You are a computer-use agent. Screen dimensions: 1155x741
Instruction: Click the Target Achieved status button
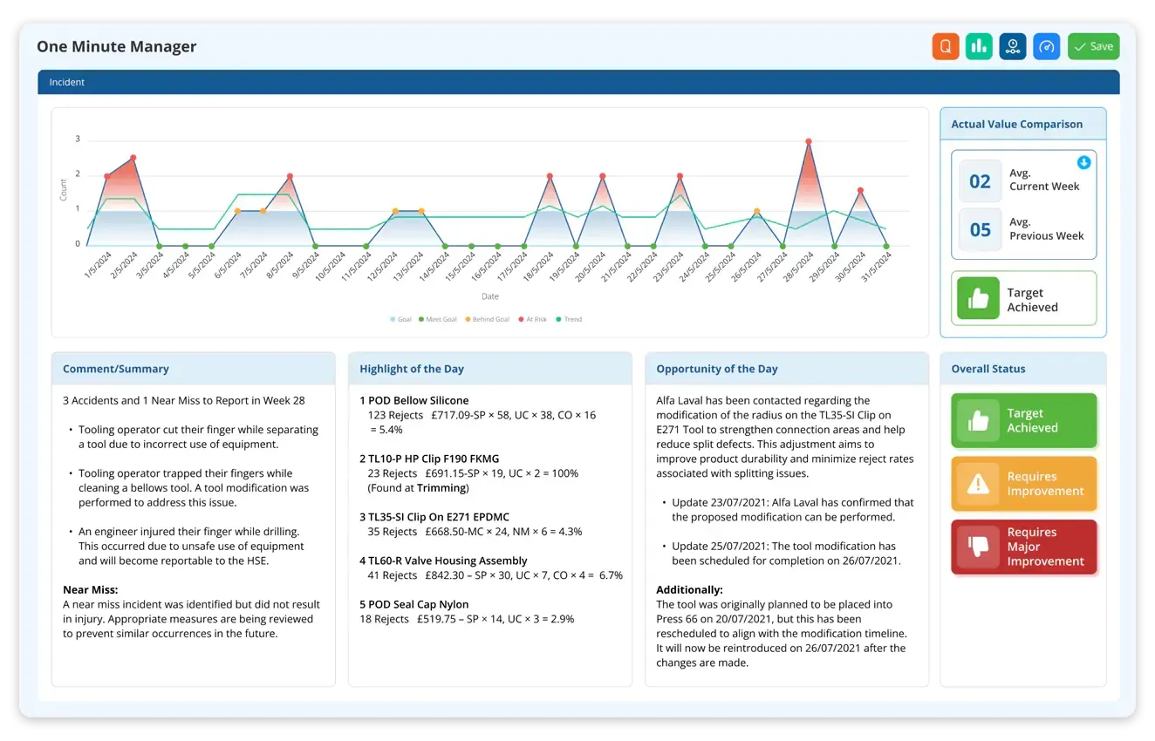[x=1023, y=420]
